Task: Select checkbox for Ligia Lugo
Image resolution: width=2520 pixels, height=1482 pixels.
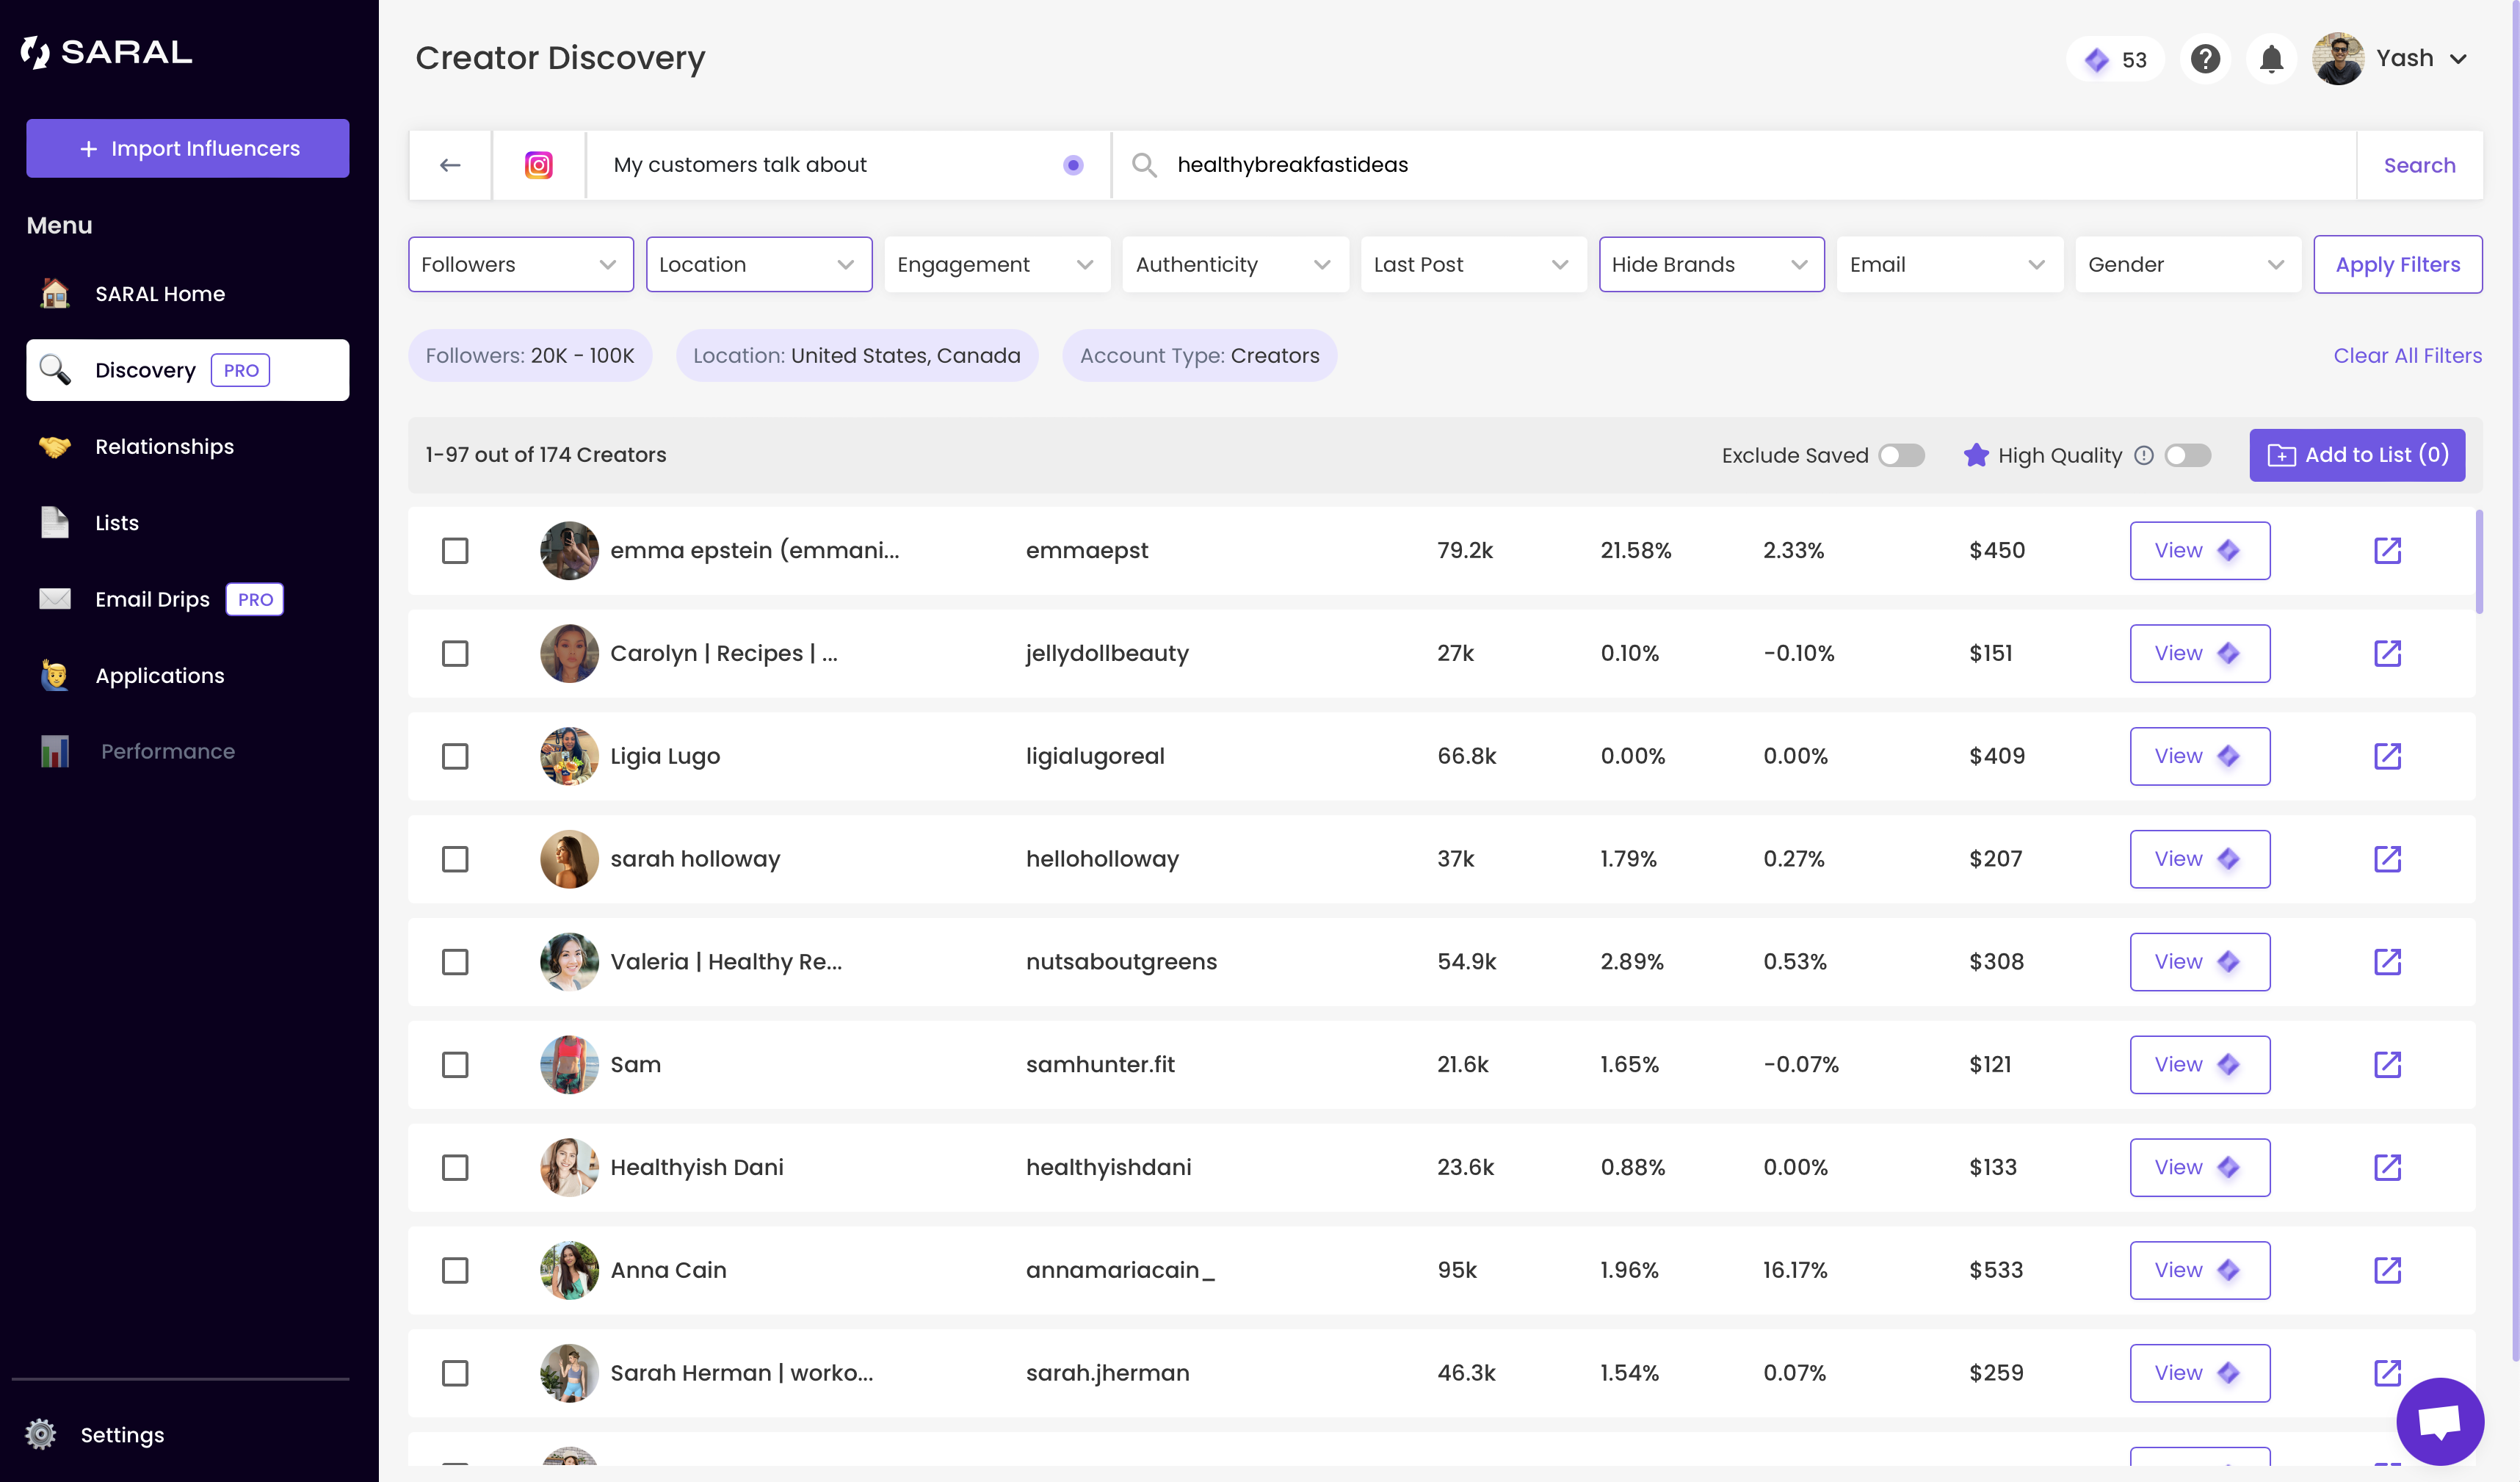Action: 455,756
